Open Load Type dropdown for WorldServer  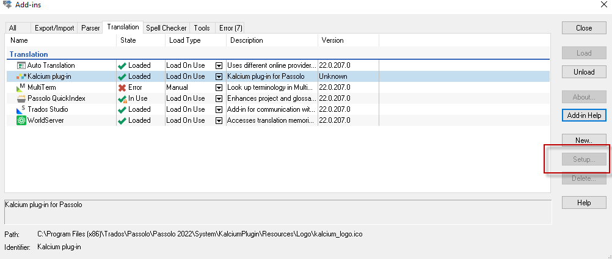219,120
